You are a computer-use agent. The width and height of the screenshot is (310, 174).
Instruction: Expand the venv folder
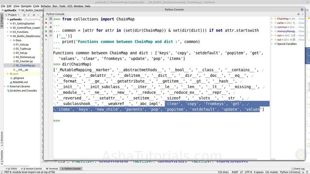8,74
